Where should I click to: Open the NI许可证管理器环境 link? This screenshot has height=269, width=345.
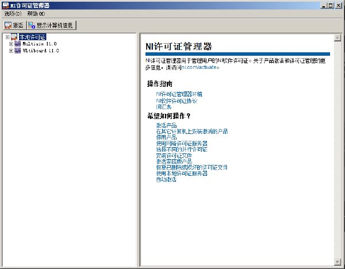pos(179,94)
